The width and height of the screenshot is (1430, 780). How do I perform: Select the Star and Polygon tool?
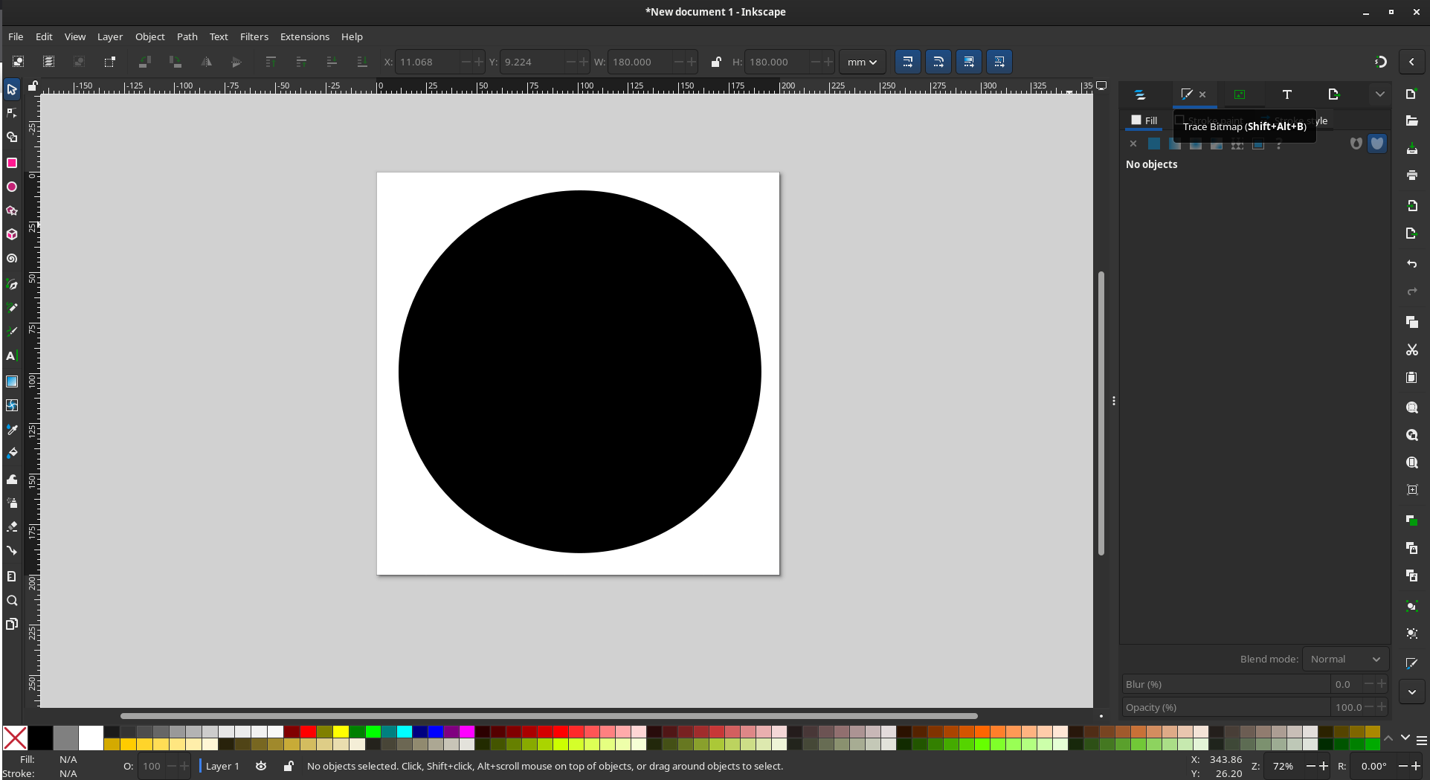click(12, 210)
